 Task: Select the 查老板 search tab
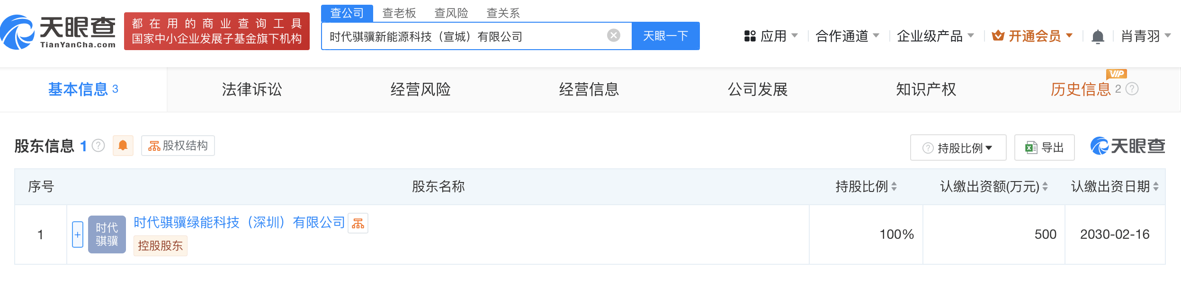pyautogui.click(x=399, y=13)
